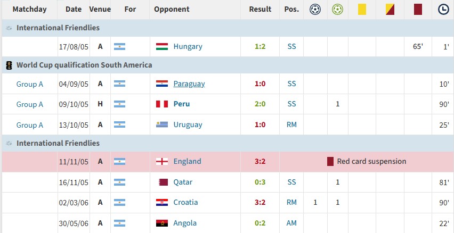Open the Angola opponent link
454x233 pixels.
point(185,223)
